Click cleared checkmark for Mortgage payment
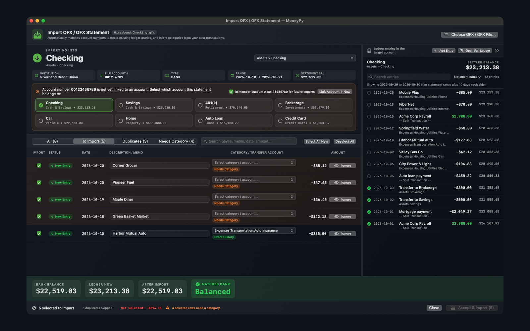This screenshot has height=331, width=530. [x=369, y=212]
